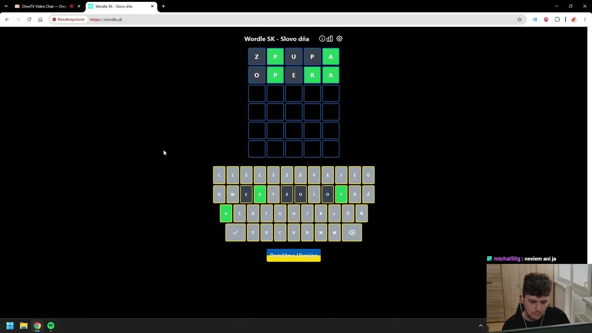This screenshot has width=592, height=333.
Task: Select the Wordle SK - Slovo dňa tab
Action: click(x=121, y=6)
